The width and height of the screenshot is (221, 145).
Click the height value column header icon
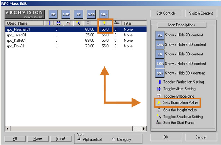point(88,23)
